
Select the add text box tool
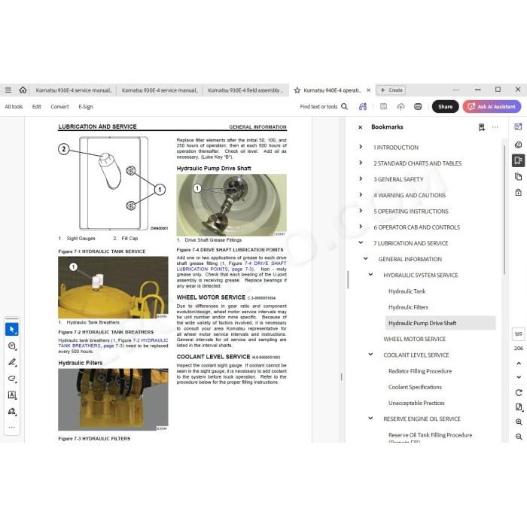12,395
